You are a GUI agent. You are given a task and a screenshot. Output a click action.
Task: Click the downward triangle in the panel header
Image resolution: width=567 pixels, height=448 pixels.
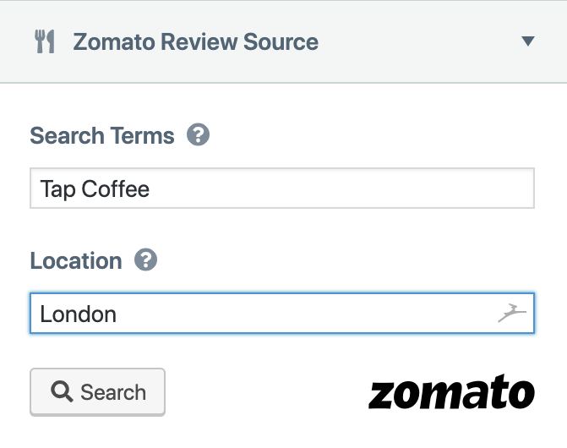click(528, 41)
